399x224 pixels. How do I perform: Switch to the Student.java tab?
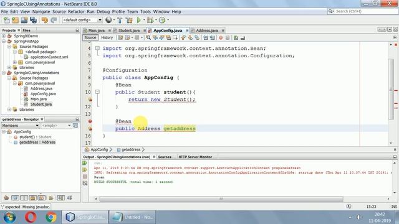click(129, 30)
